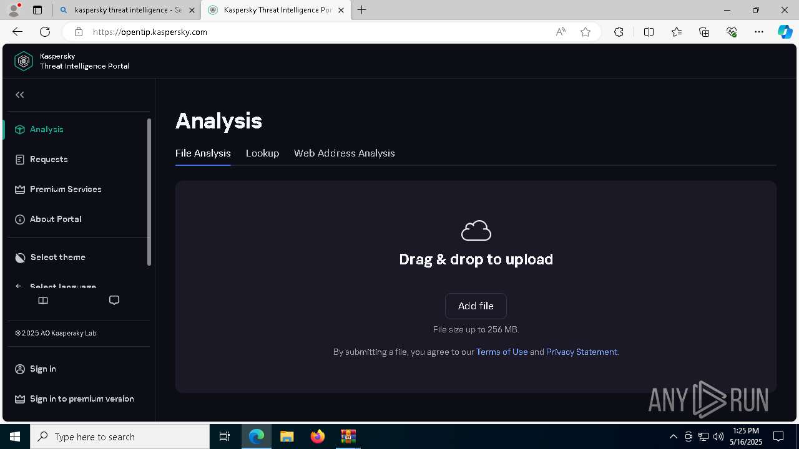This screenshot has height=449, width=799.
Task: Close the kaspersky threat intelligence search tab
Action: pos(192,10)
